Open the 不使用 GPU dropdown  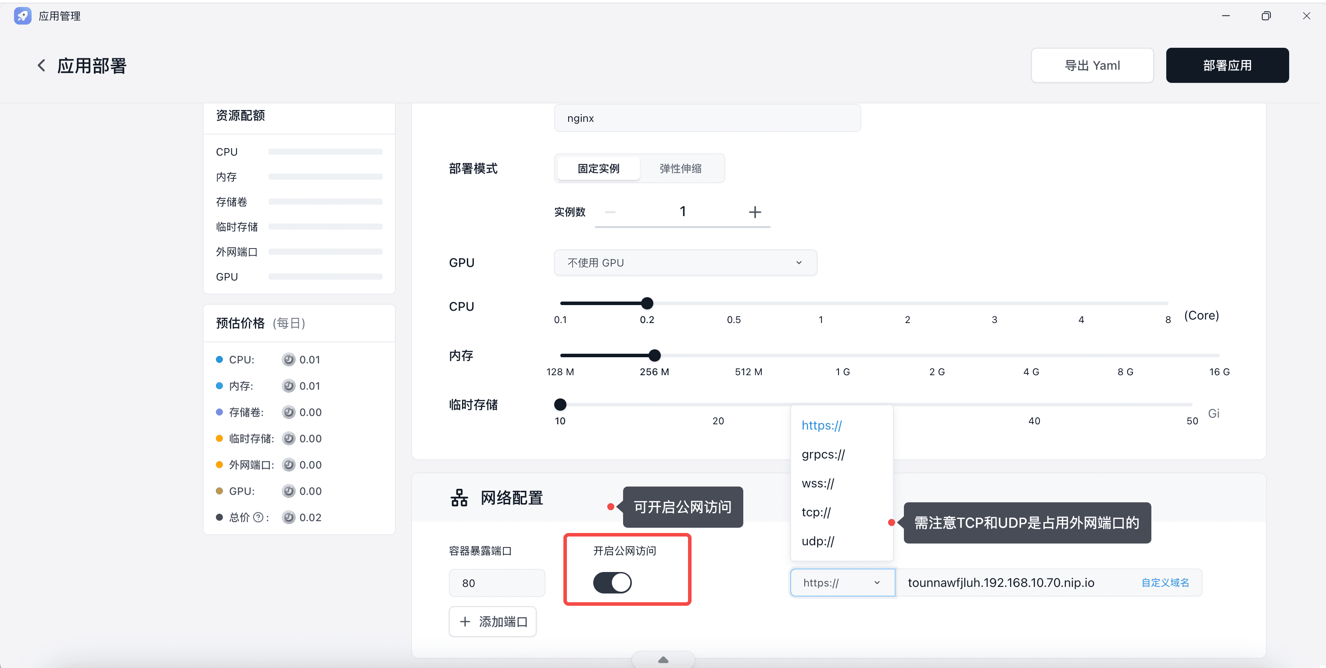pos(685,263)
